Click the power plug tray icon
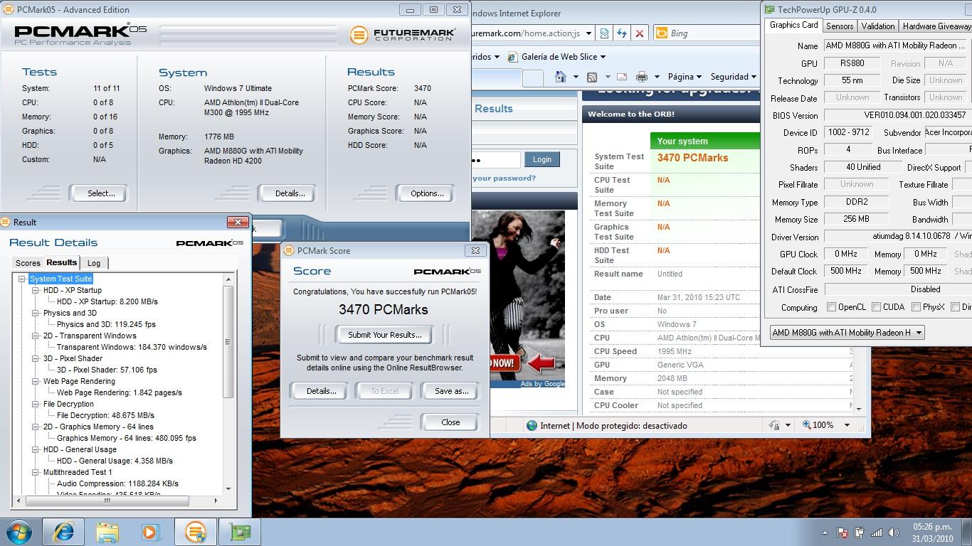Image resolution: width=972 pixels, height=546 pixels. (859, 532)
